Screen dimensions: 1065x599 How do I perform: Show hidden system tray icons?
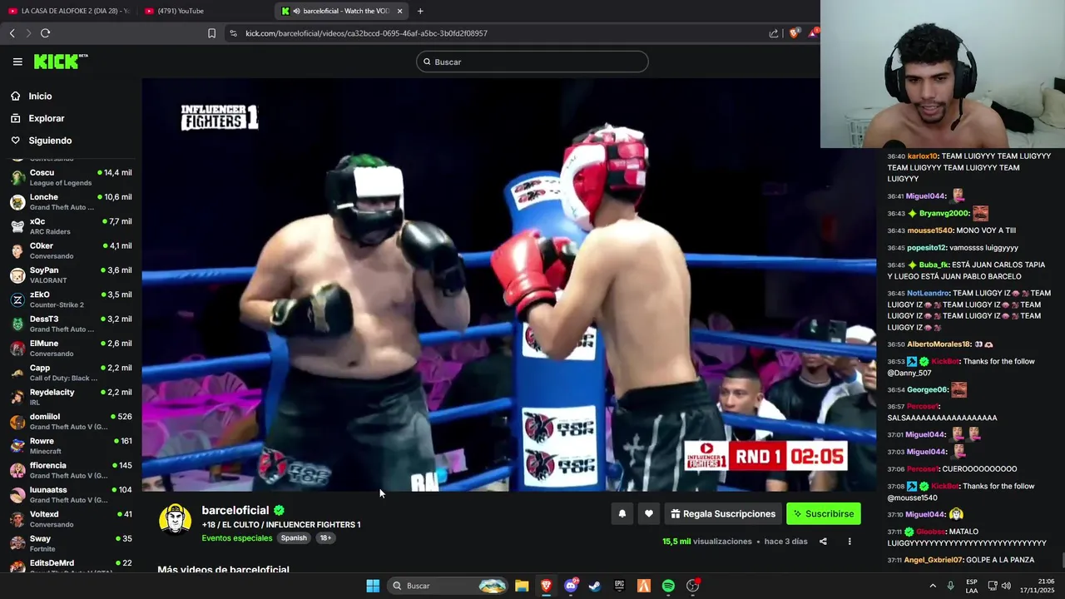point(933,586)
